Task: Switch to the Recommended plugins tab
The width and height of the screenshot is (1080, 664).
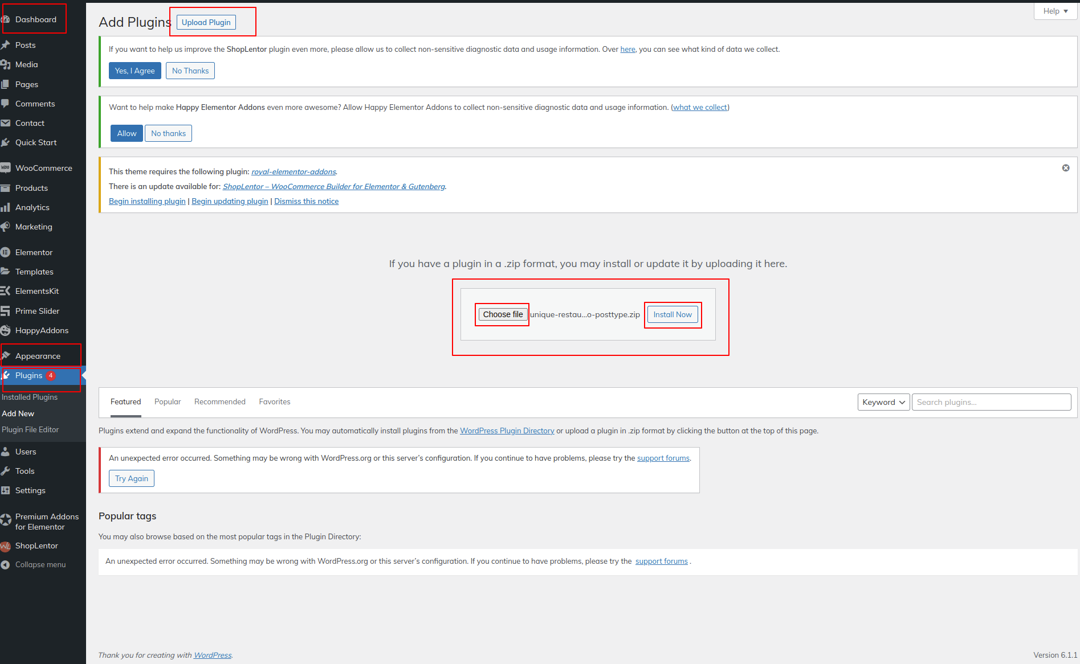Action: pyautogui.click(x=219, y=402)
